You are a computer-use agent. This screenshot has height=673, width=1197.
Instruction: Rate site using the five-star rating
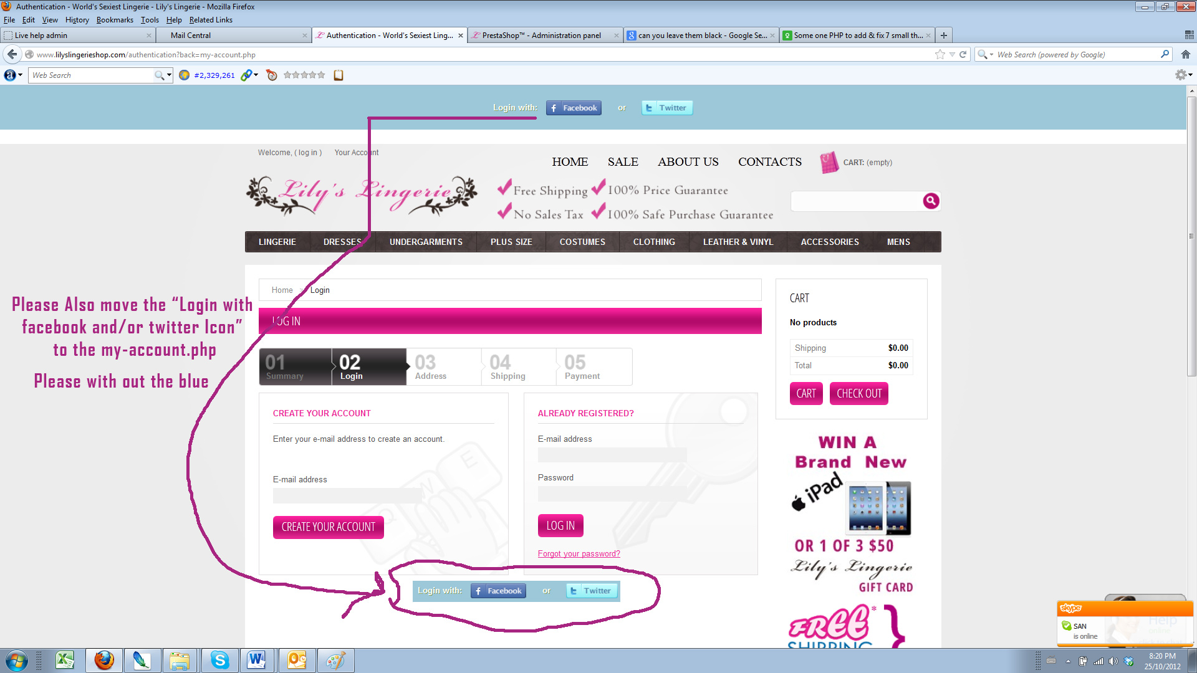[x=304, y=75]
